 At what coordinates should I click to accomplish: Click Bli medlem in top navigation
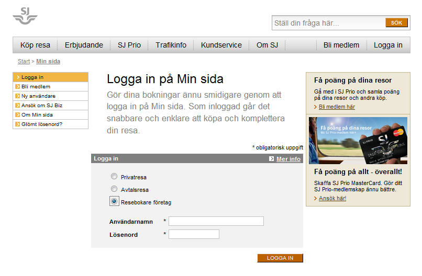pyautogui.click(x=341, y=45)
